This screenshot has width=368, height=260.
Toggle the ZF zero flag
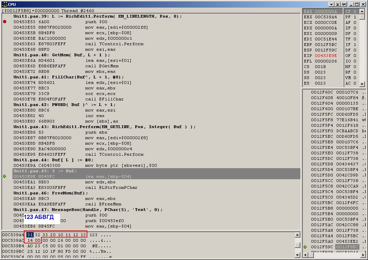(x=355, y=28)
